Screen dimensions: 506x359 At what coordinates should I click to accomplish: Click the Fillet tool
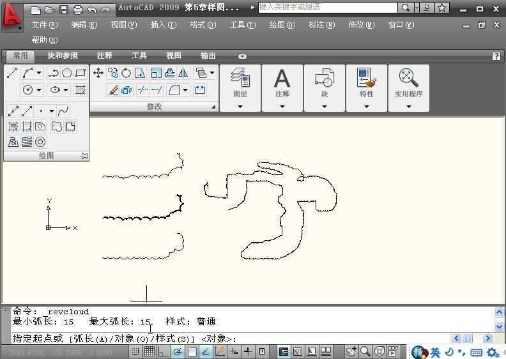click(174, 90)
